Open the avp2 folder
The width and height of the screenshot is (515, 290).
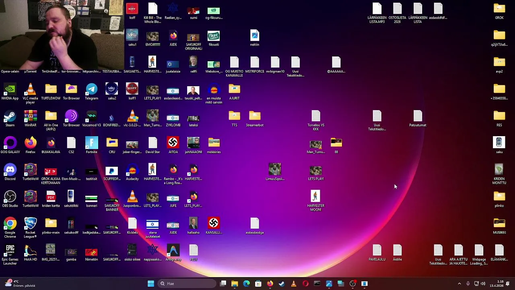pos(499,65)
